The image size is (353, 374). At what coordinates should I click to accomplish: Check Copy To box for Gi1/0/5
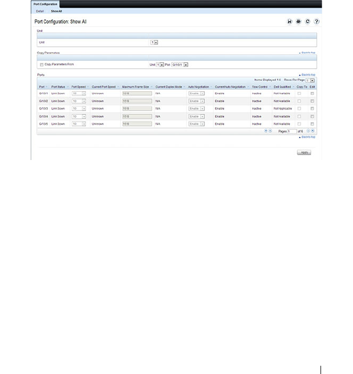299,124
